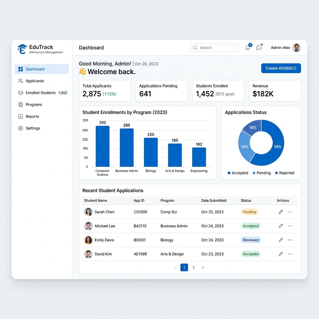Viewport: 319px width, 319px height.
Task: Click the Accepted legend color dot
Action: [x=229, y=173]
